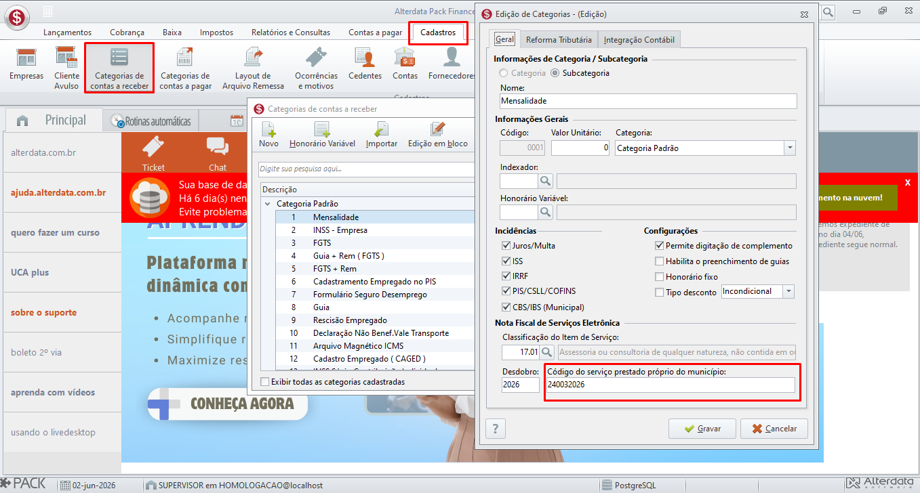The image size is (920, 493).
Task: Click the Nome field containing Mensalidade
Action: point(647,101)
